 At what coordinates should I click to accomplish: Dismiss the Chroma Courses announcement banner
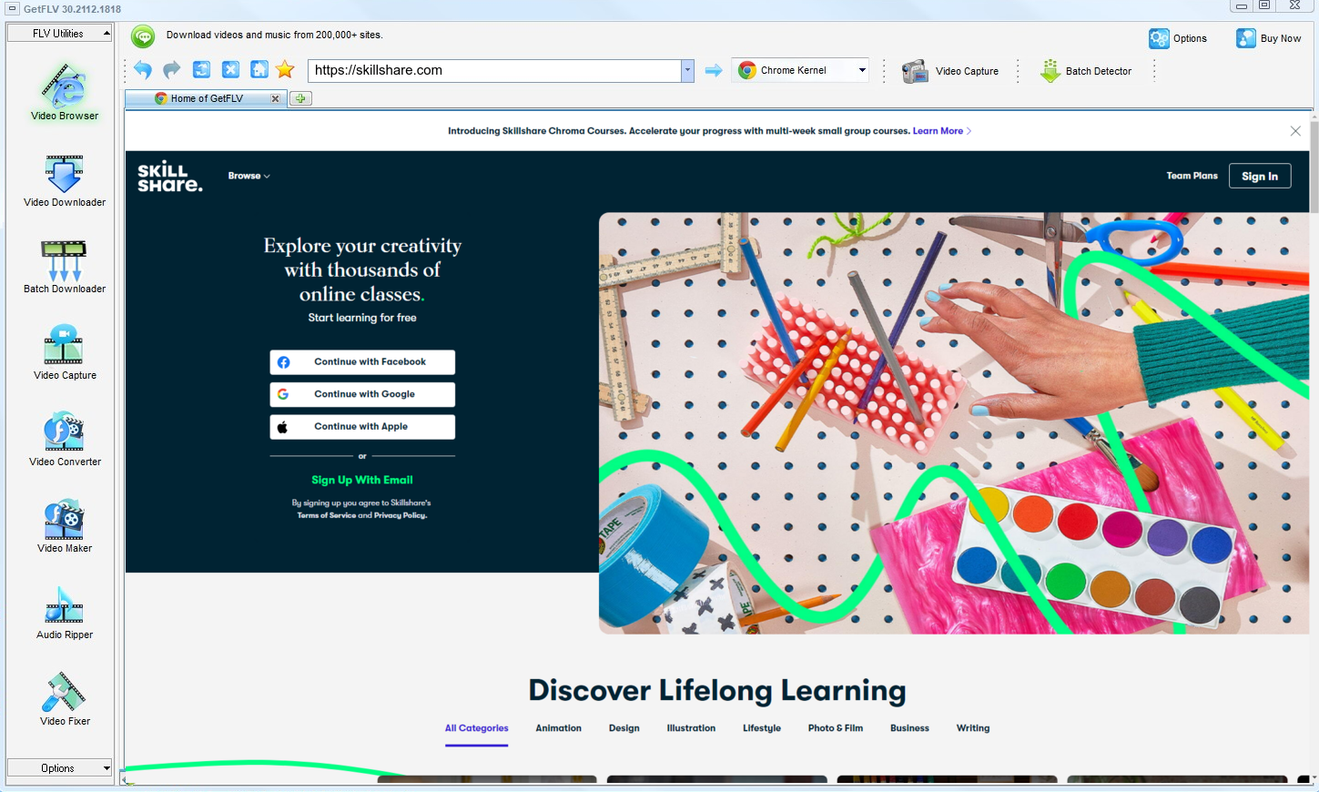[1295, 131]
